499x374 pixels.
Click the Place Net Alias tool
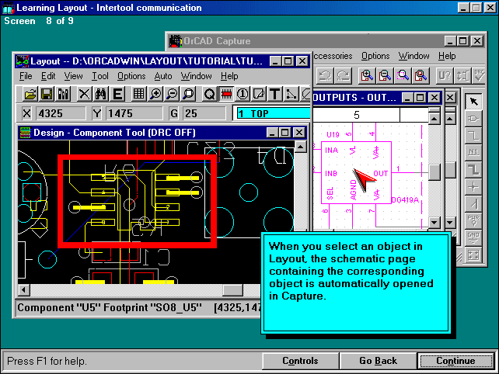[473, 151]
